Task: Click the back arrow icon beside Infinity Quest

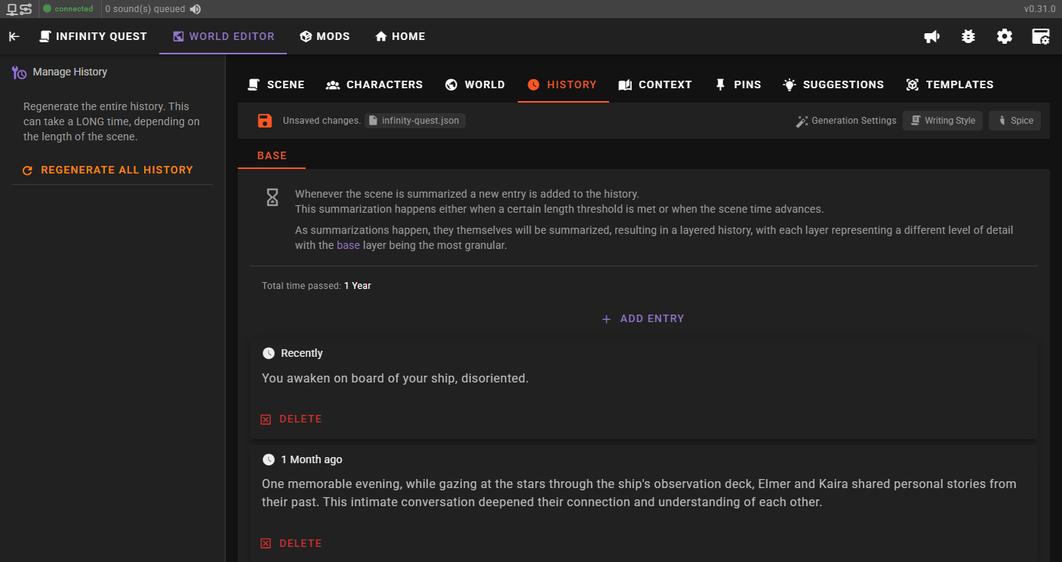Action: [14, 36]
